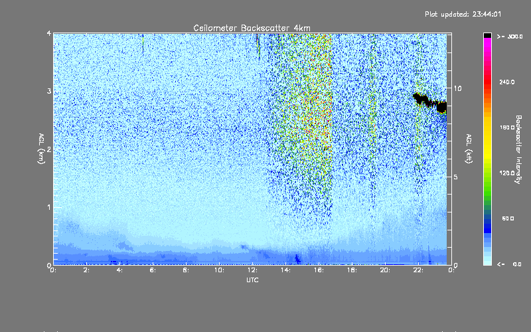Viewport: 531px width, 332px height.
Task: Click the black cloud layer near 3 km
Action: (x=431, y=103)
